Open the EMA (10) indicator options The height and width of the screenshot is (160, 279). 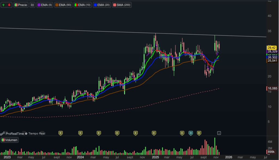(83, 5)
